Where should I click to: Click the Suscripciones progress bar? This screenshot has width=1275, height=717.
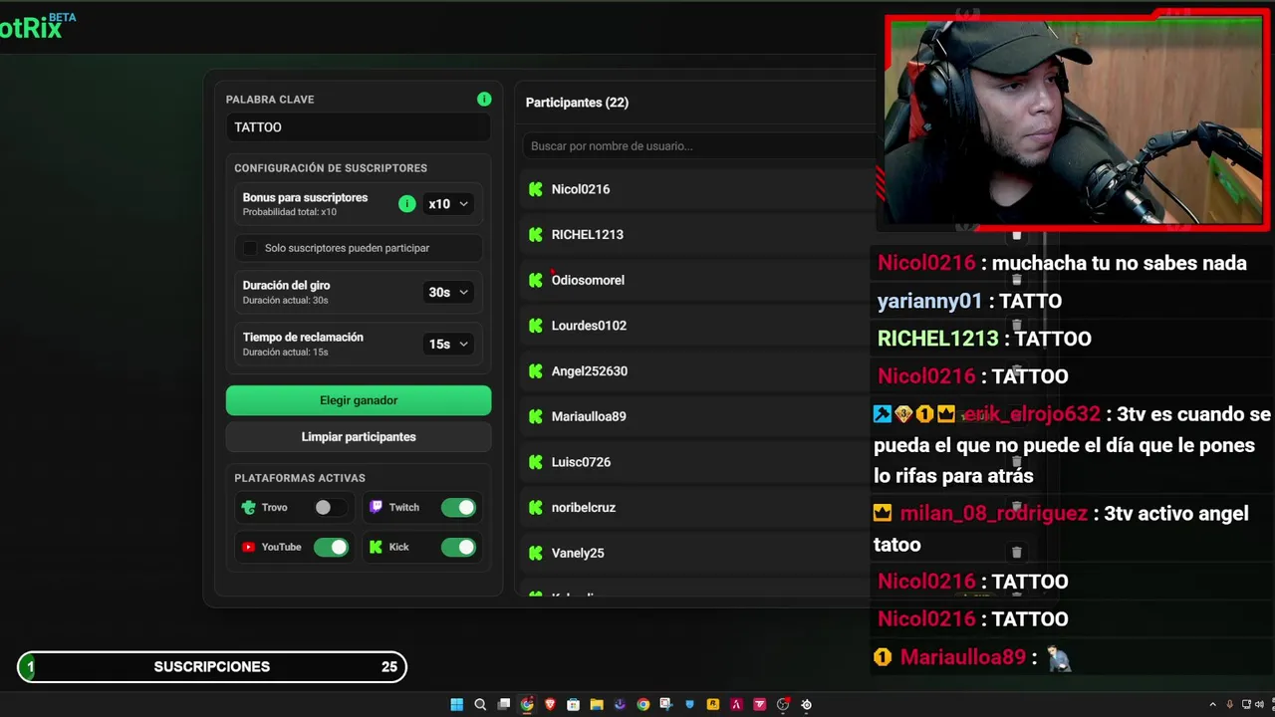[212, 666]
